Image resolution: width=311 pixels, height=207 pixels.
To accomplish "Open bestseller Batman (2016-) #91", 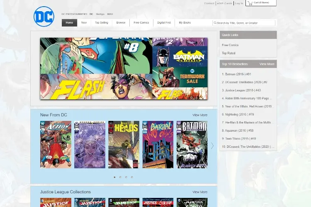I will click(236, 74).
